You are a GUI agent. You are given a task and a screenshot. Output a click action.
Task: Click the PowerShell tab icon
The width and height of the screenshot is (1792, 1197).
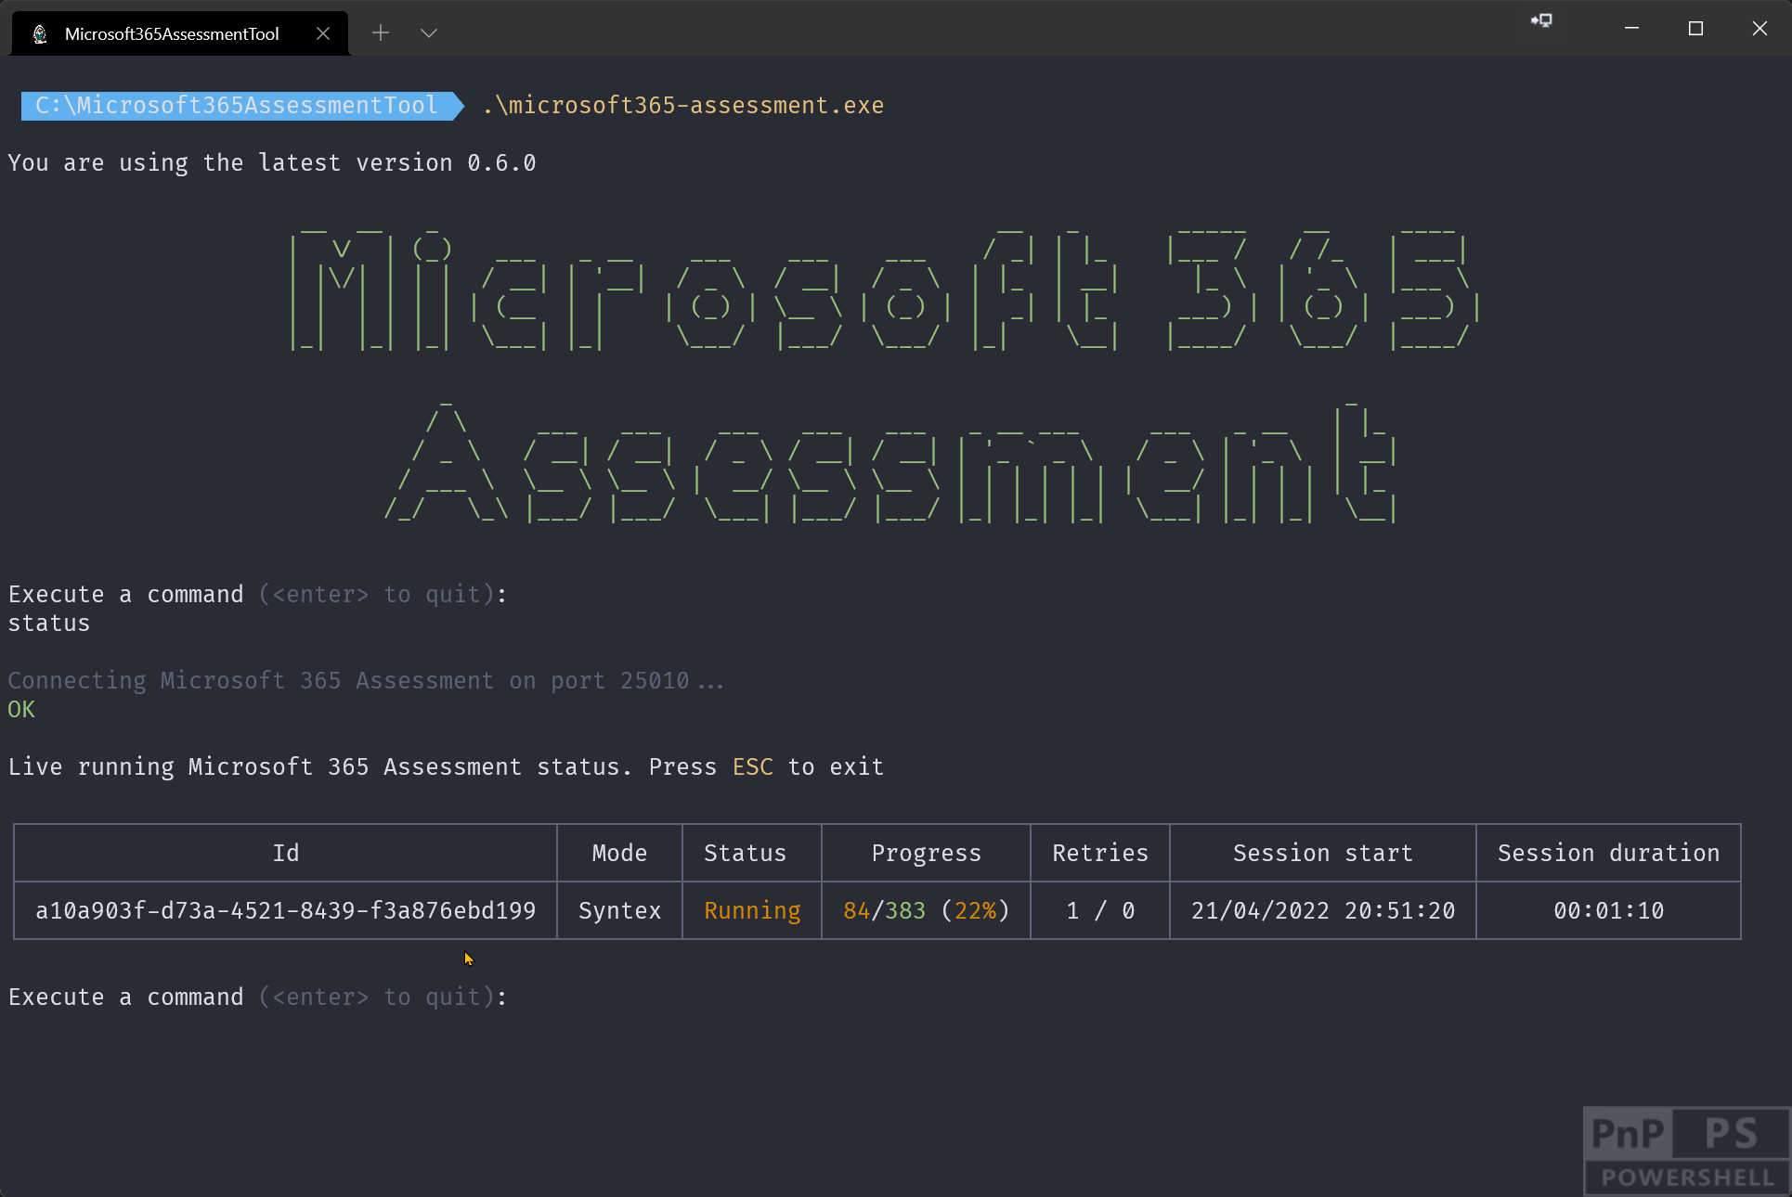[x=40, y=34]
